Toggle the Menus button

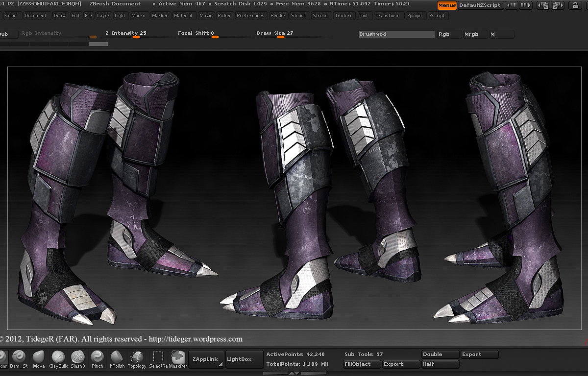pos(447,5)
